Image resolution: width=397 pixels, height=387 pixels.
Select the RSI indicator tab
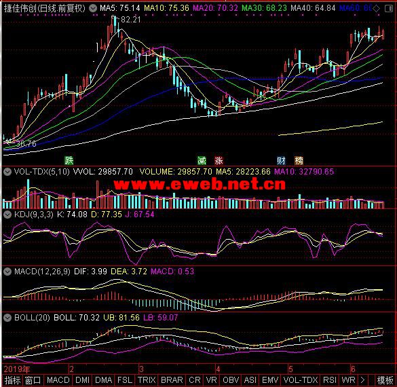coord(330,380)
